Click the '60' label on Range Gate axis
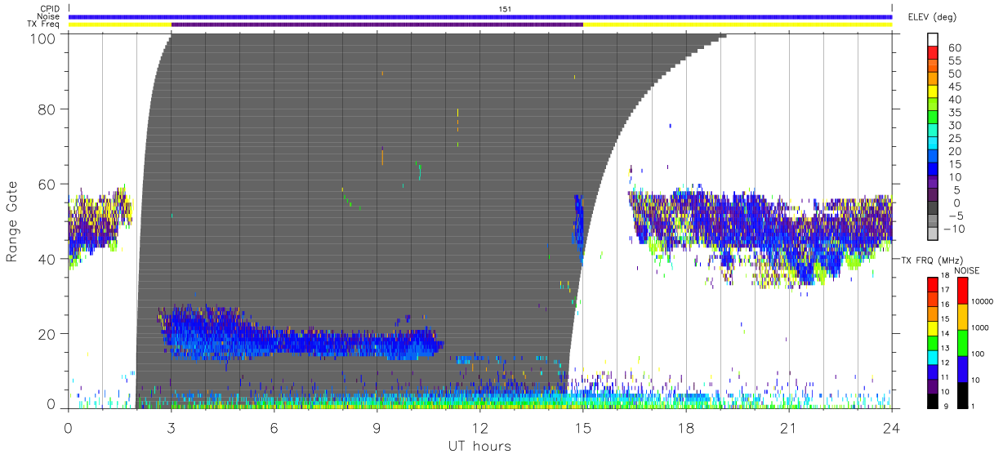The height and width of the screenshot is (463, 1003). pos(47,184)
